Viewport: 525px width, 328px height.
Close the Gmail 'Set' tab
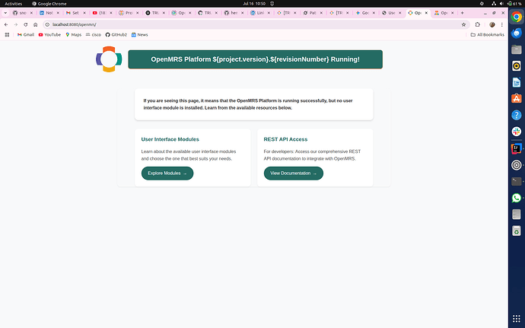click(x=84, y=13)
